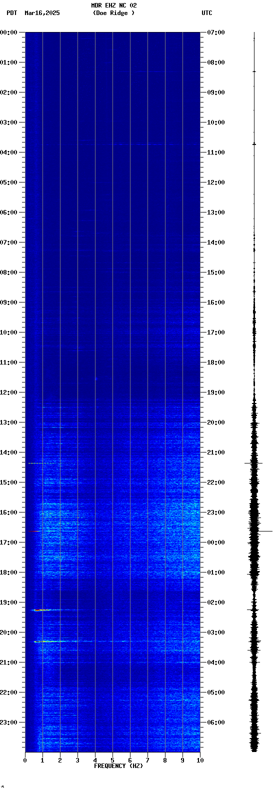Image resolution: width=276 pixels, height=792 pixels.
Task: Click the 07:00 PDT axis label on left
Action: 8,242
